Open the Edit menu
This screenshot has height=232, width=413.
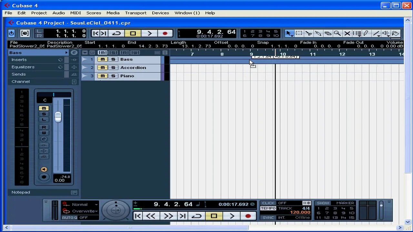(22, 13)
